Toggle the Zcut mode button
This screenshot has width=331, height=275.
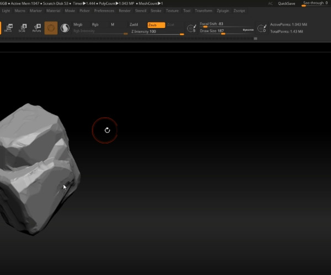click(170, 25)
